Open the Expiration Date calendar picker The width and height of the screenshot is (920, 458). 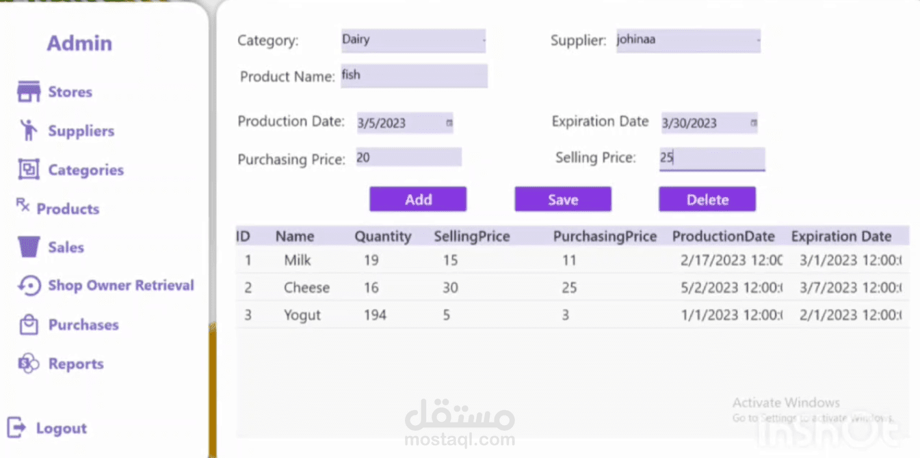pos(754,123)
